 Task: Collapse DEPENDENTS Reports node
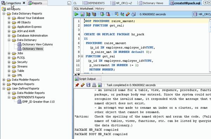9,97
